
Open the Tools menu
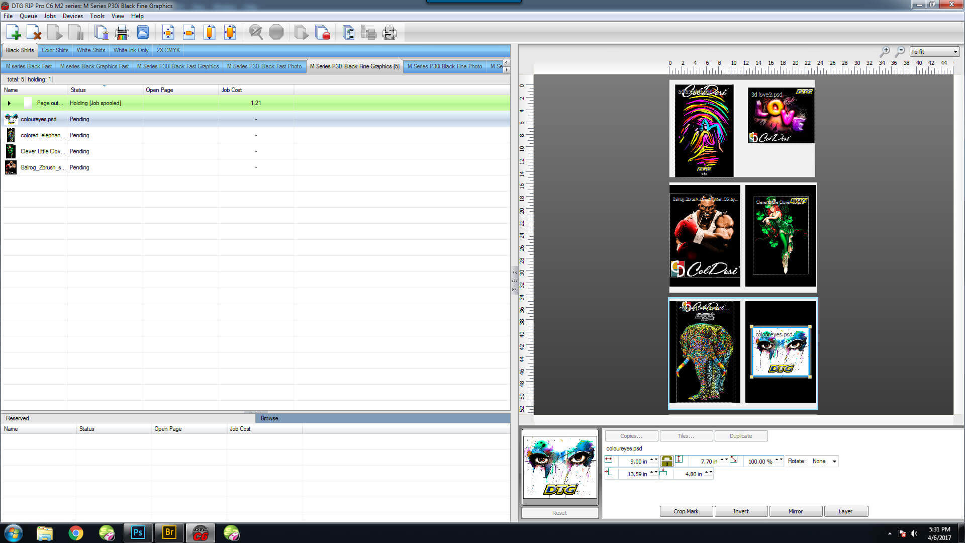[97, 16]
